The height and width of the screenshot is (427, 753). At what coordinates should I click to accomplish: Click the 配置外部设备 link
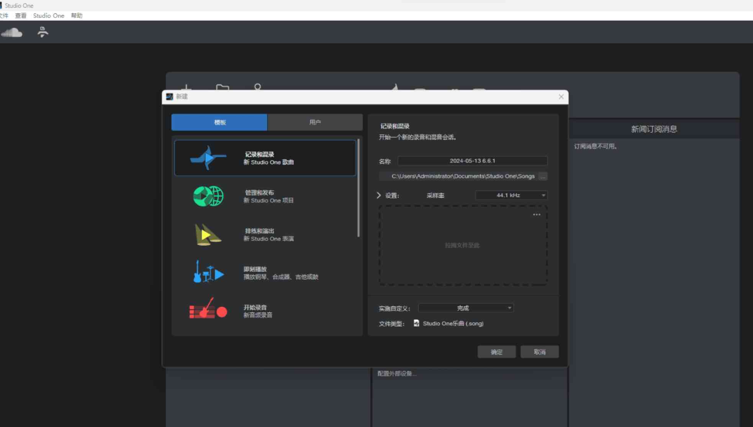pyautogui.click(x=397, y=373)
